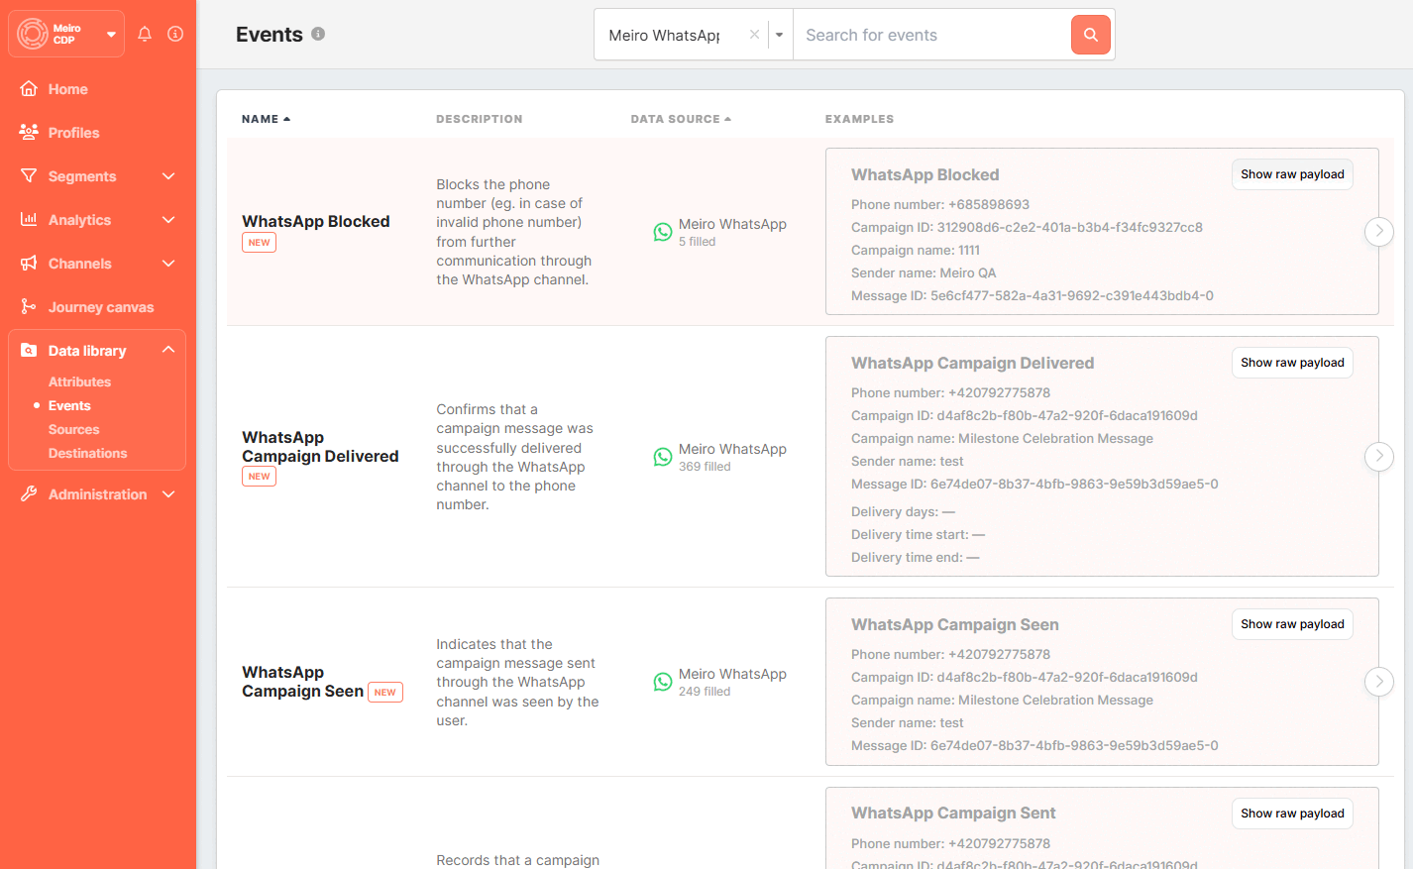Viewport: 1413px width, 869px height.
Task: Click '5 filled' count text
Action: click(x=697, y=242)
